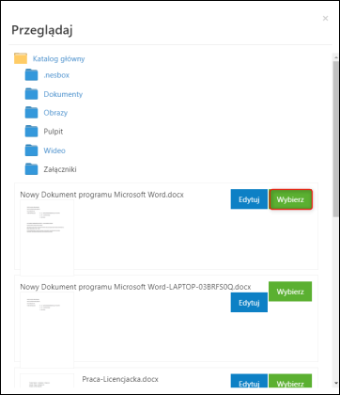Click Wybierz for the LAPTOP-03BRFS0Q document
Image resolution: width=340 pixels, height=395 pixels.
tap(290, 292)
